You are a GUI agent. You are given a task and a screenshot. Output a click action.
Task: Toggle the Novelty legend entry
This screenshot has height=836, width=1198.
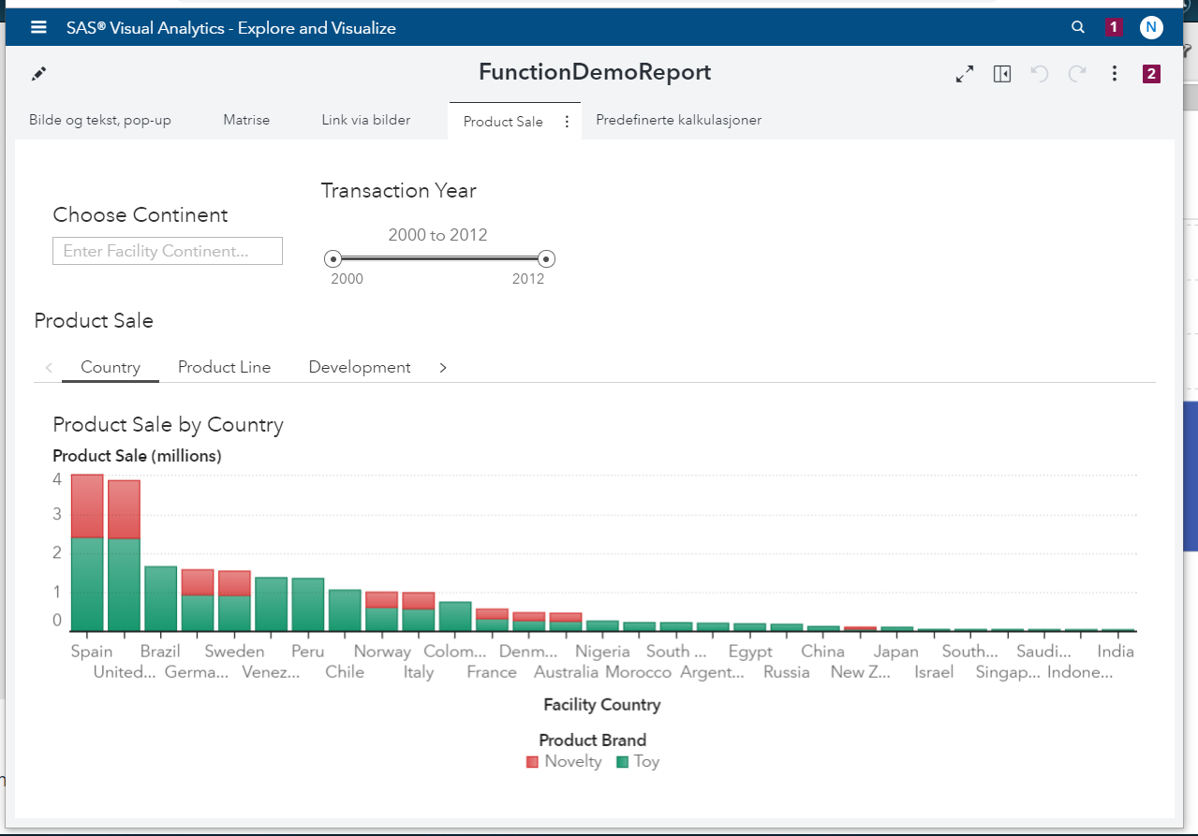point(564,761)
